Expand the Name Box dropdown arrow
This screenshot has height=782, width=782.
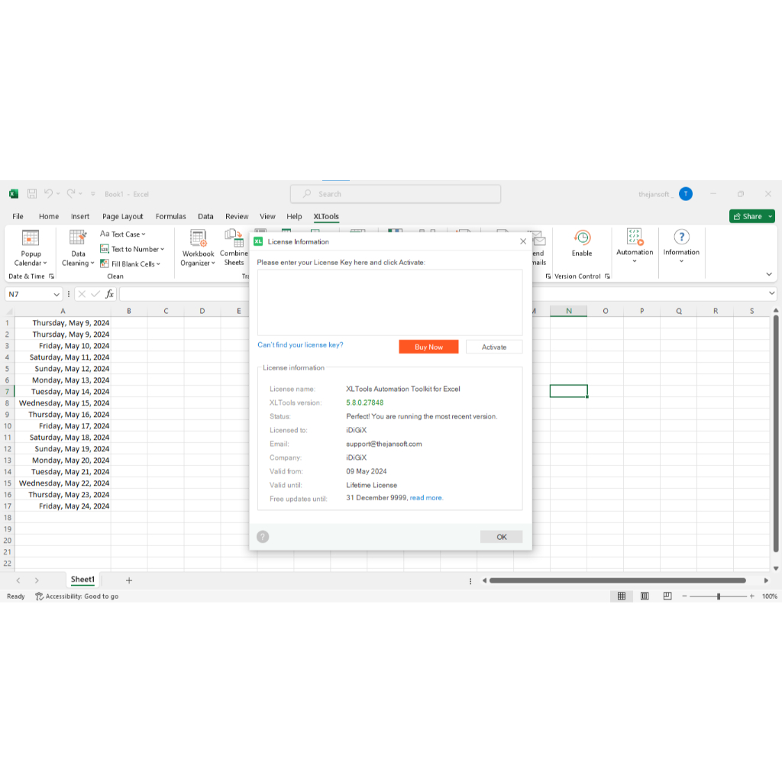pyautogui.click(x=57, y=294)
